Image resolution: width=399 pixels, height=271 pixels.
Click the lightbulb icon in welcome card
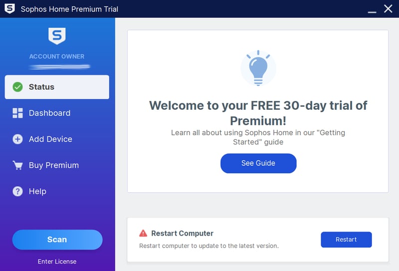258,68
